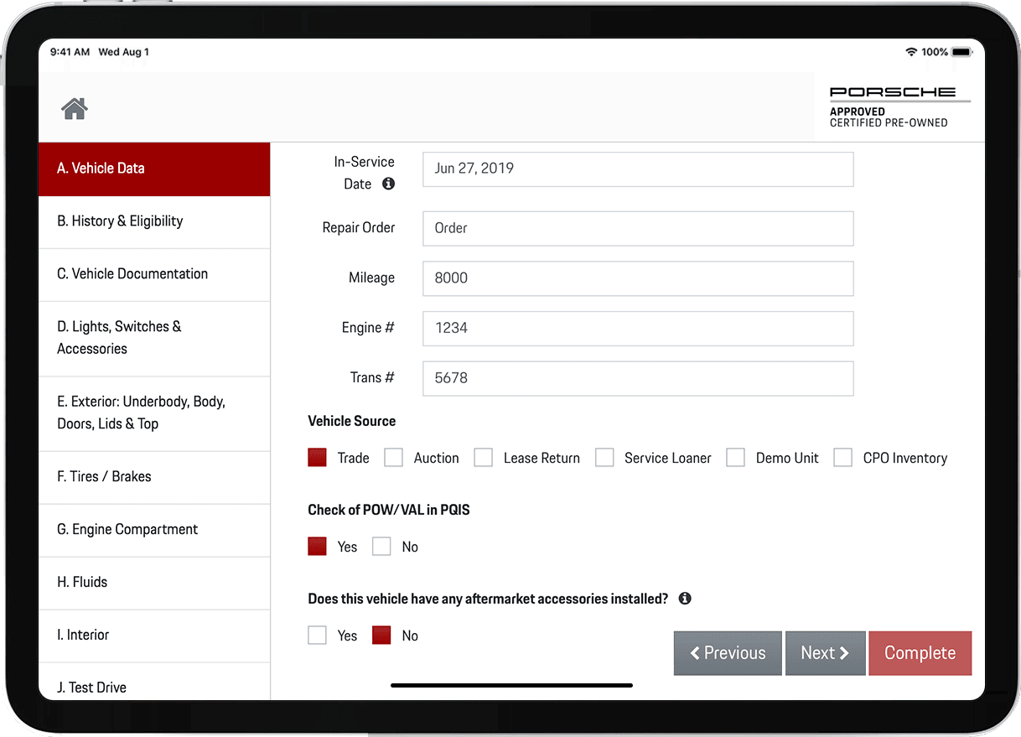
Task: Check the Trade vehicle source box
Action: pos(317,458)
